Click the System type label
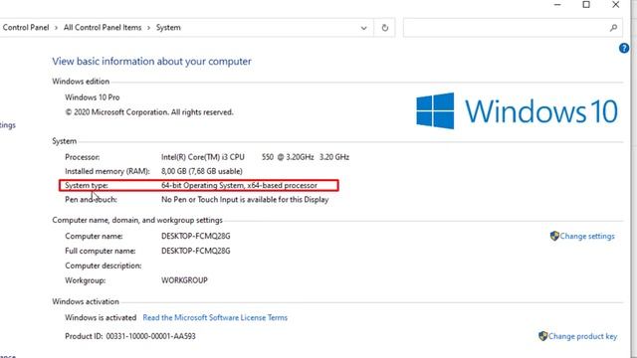The width and height of the screenshot is (637, 358). click(87, 186)
